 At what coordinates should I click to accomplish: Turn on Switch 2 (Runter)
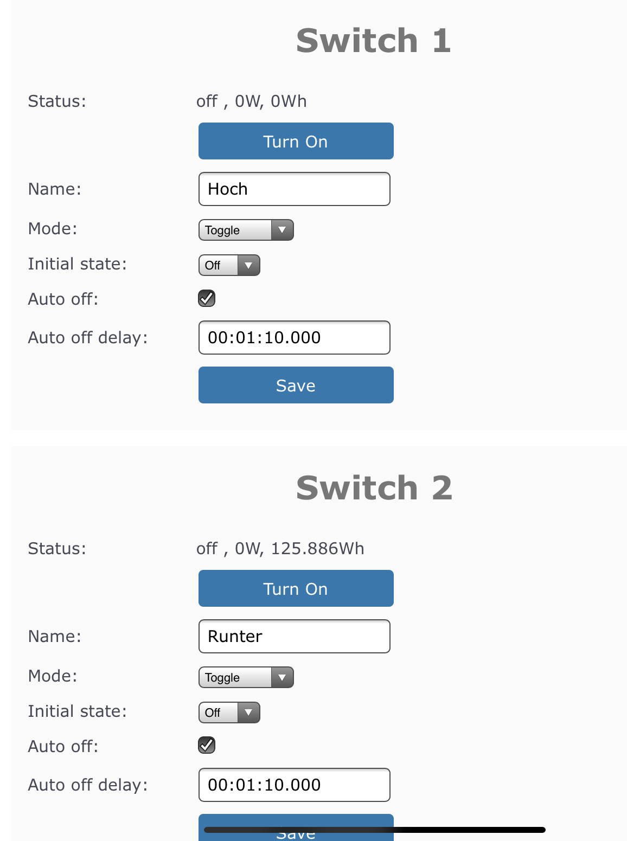296,588
